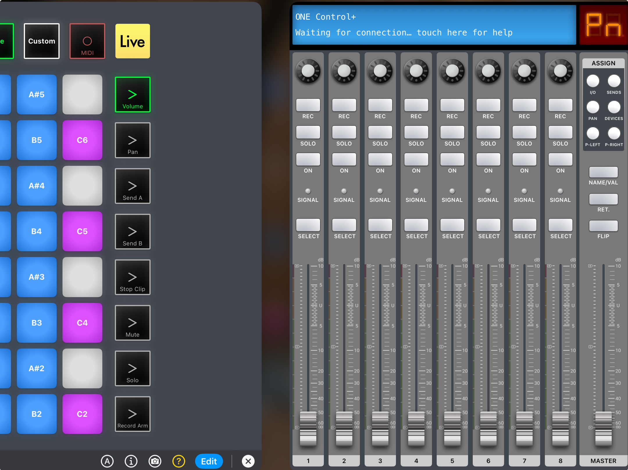Toggle SOLO on channel 7

524,132
